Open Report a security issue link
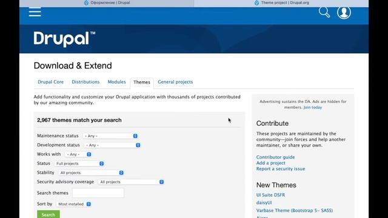The height and width of the screenshot is (218, 388). (281, 169)
